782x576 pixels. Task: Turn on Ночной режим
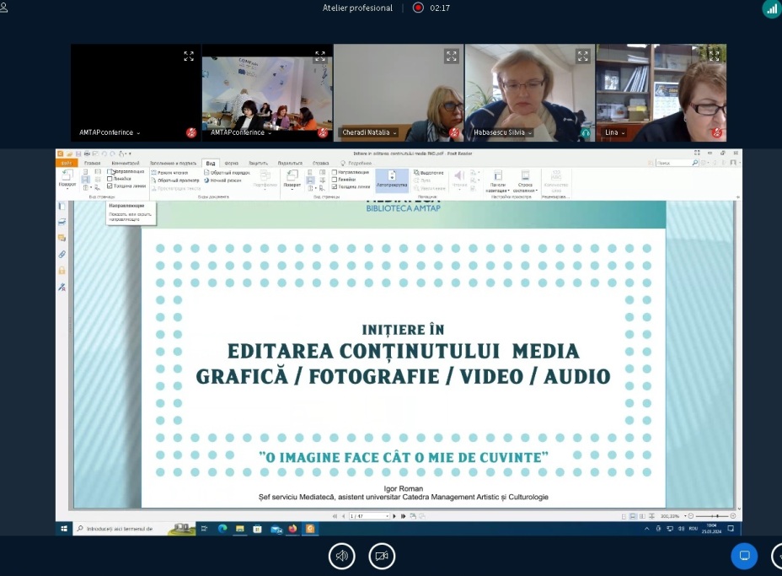coord(223,180)
